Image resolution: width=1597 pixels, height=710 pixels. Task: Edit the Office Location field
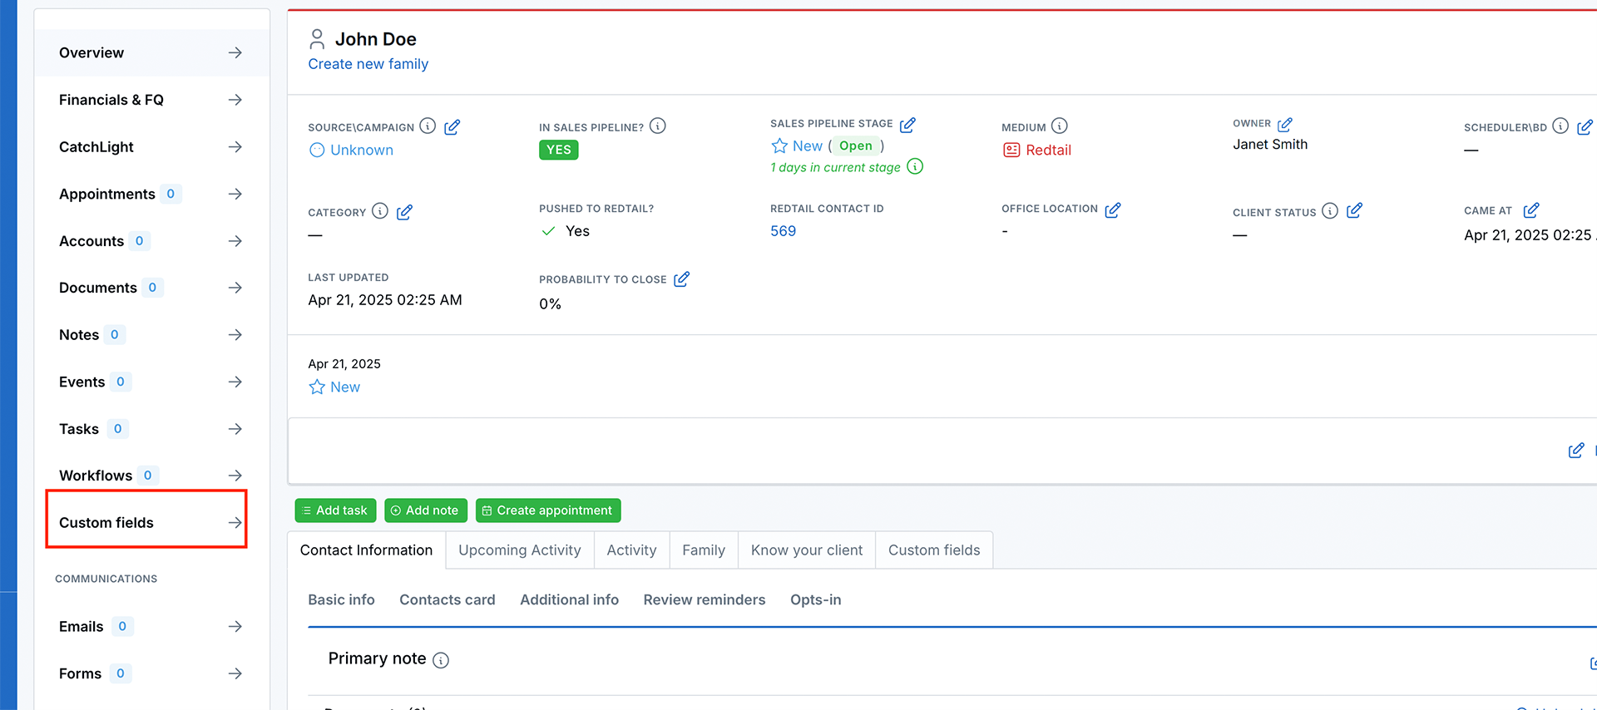pos(1112,210)
